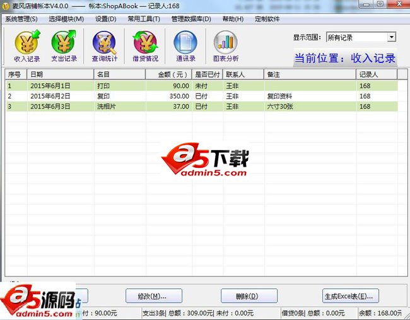The height and width of the screenshot is (320, 410).
Task: Open the 设置(D) menu
Action: click(x=105, y=19)
